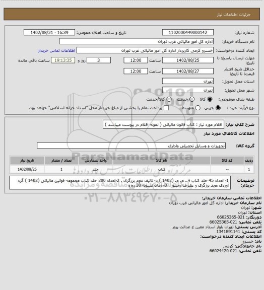Click the announcement date field 1402/08/21 - 16:39
264x290 pixels.
[49, 32]
